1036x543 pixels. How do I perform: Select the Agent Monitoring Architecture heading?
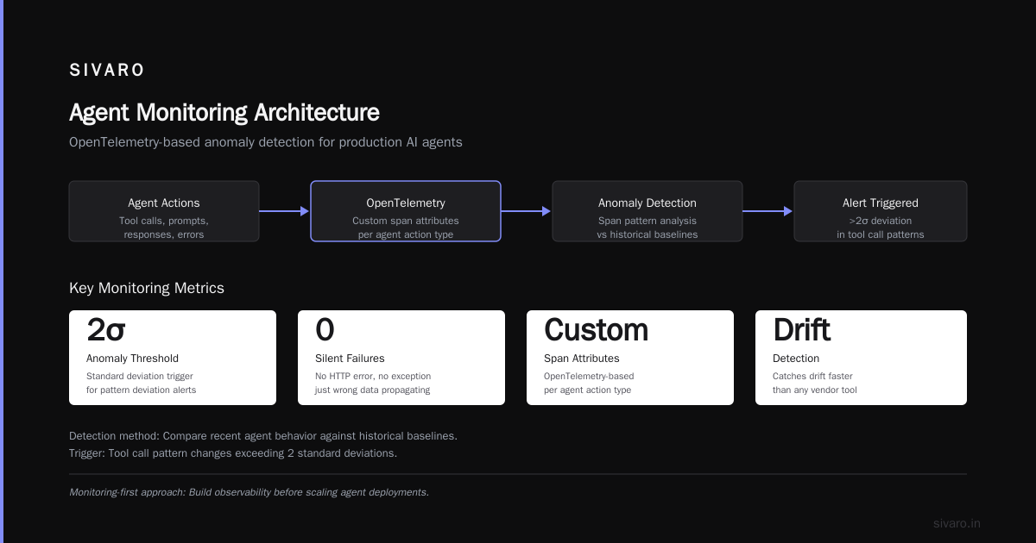coord(224,113)
